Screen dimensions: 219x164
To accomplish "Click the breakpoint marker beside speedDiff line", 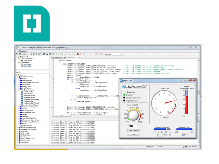I will (x=52, y=77).
